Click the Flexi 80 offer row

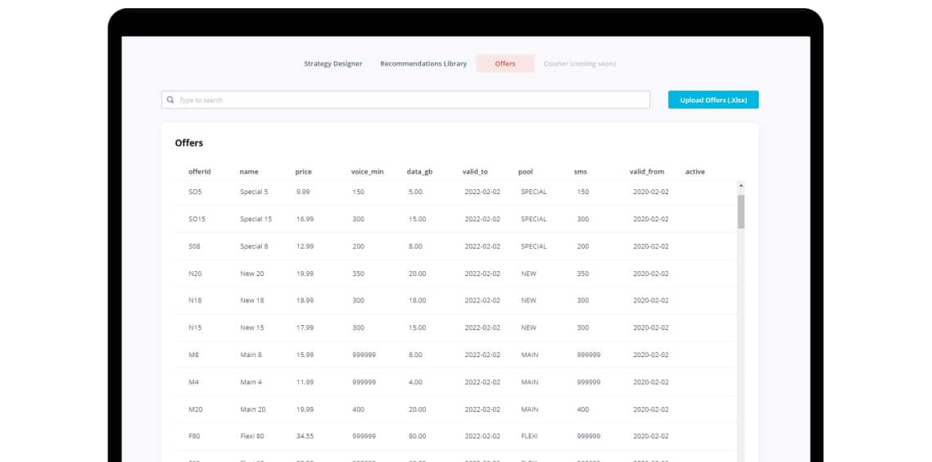pos(456,437)
